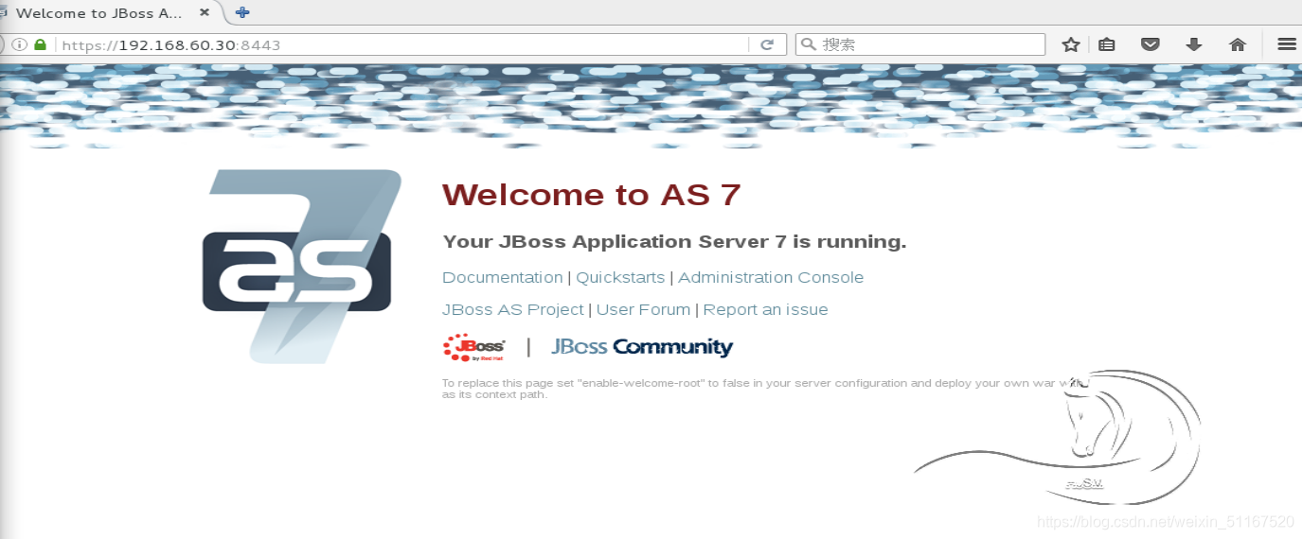
Task: Click 'Your JBoss Application Server 7 is running.'
Action: [x=674, y=242]
